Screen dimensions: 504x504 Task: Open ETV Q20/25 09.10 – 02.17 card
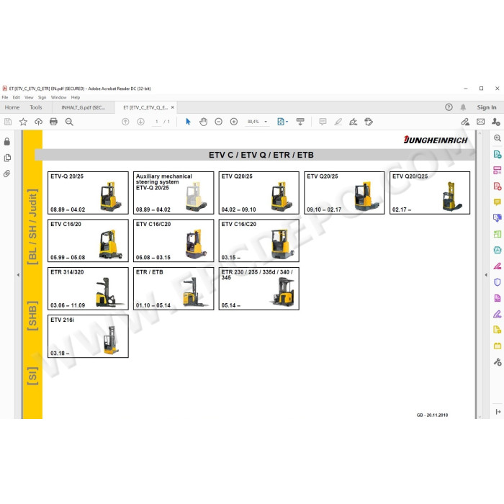[344, 193]
